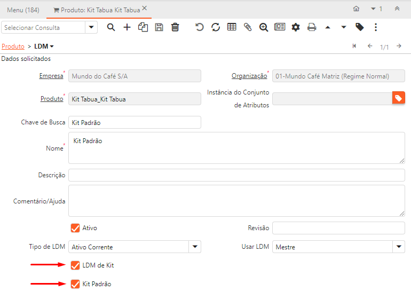Uncheck the Ativo checkbox
The width and height of the screenshot is (411, 291).
(x=75, y=228)
